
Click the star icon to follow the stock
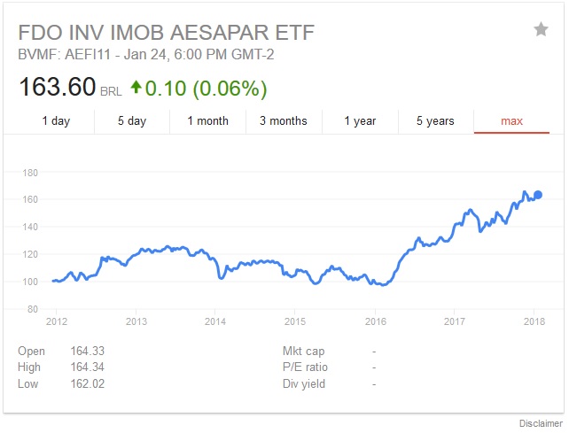pos(541,30)
